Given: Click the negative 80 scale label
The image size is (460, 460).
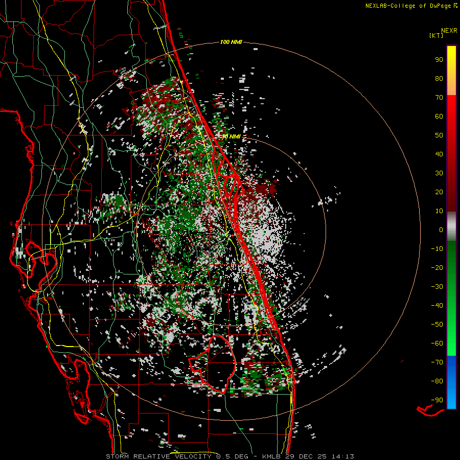Looking at the screenshot, I should 437,381.
